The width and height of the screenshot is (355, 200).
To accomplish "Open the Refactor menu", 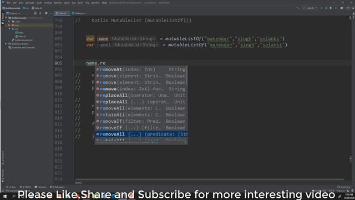I will pos(58,3).
